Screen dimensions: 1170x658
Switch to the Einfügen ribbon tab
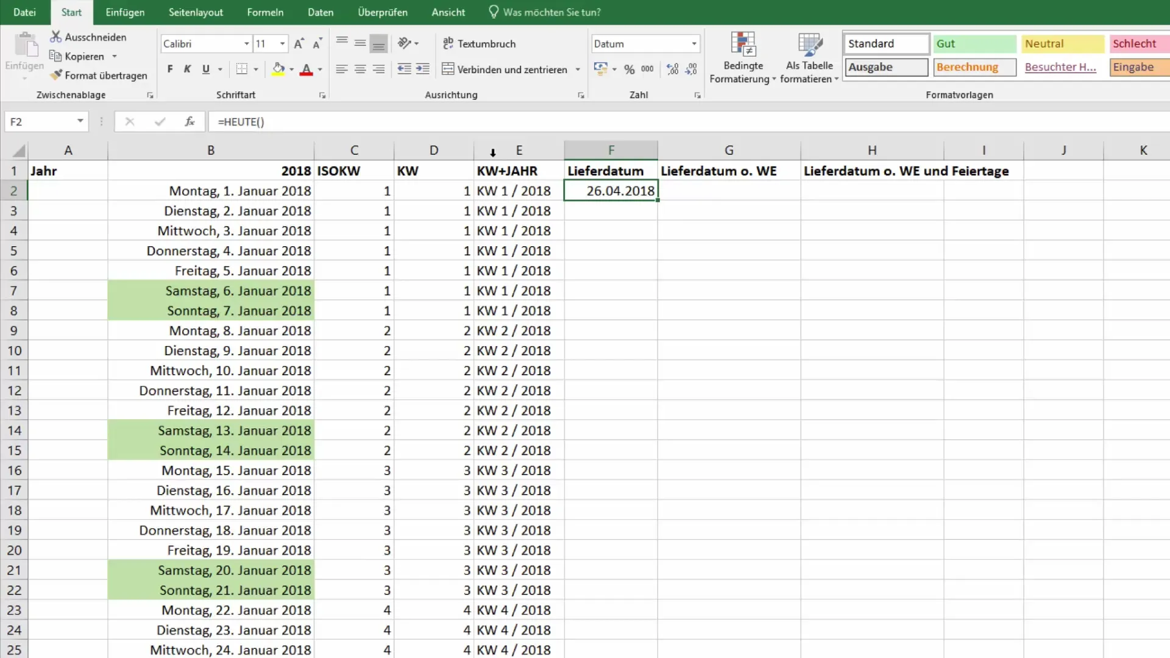(125, 12)
